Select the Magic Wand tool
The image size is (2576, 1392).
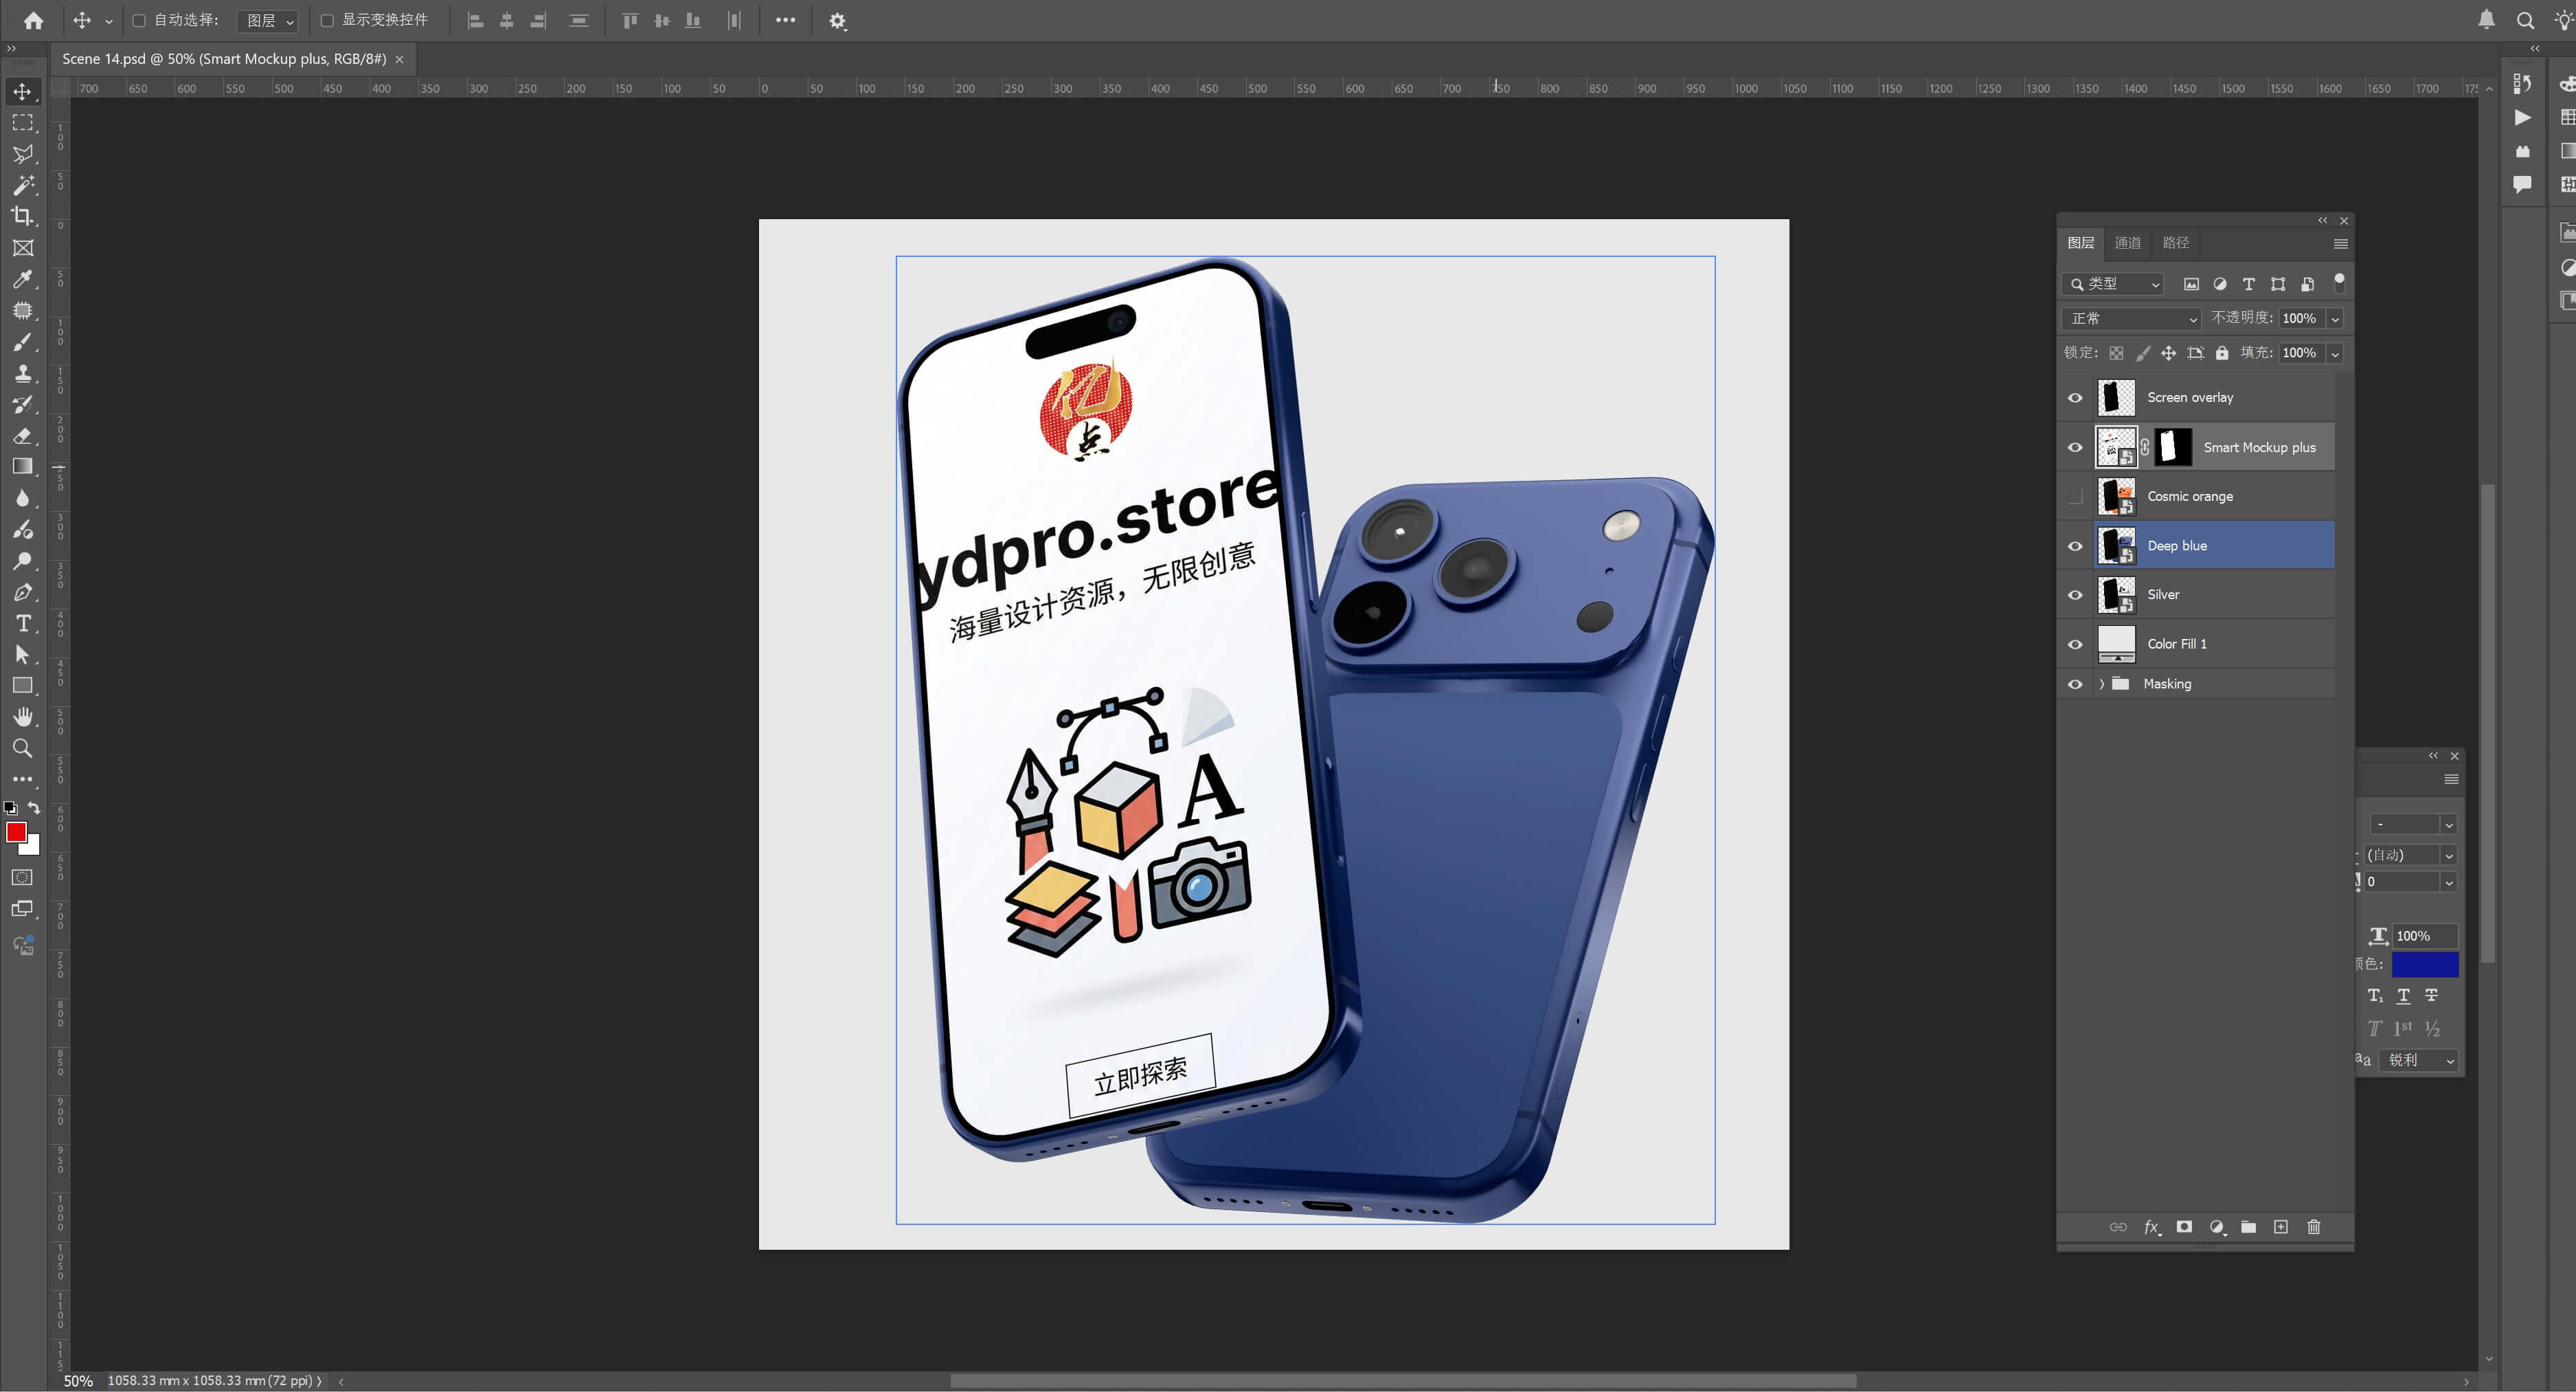point(22,185)
